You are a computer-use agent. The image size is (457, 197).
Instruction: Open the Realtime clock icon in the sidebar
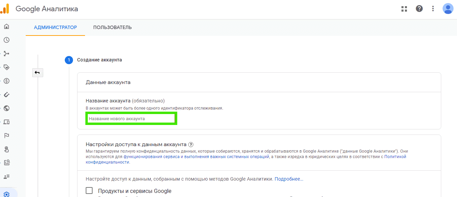pos(7,40)
